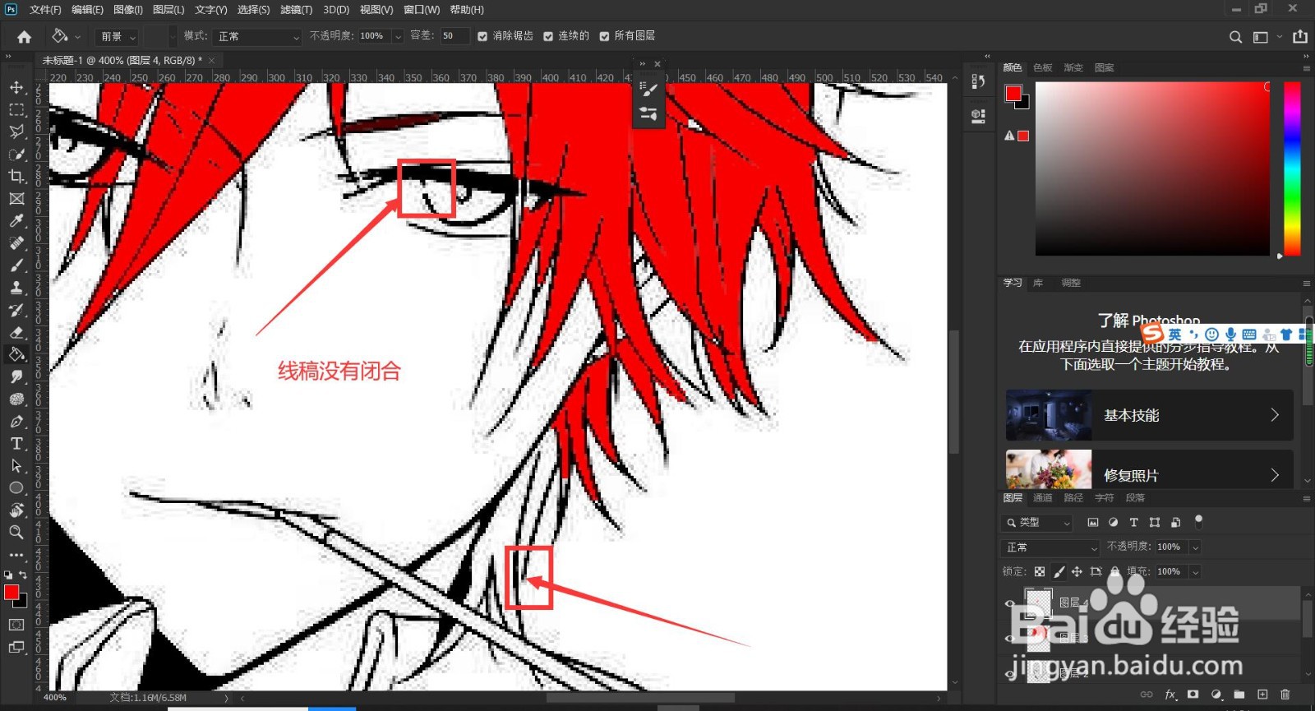Click the Search icon in options bar
Image resolution: width=1315 pixels, height=711 pixels.
click(1235, 37)
